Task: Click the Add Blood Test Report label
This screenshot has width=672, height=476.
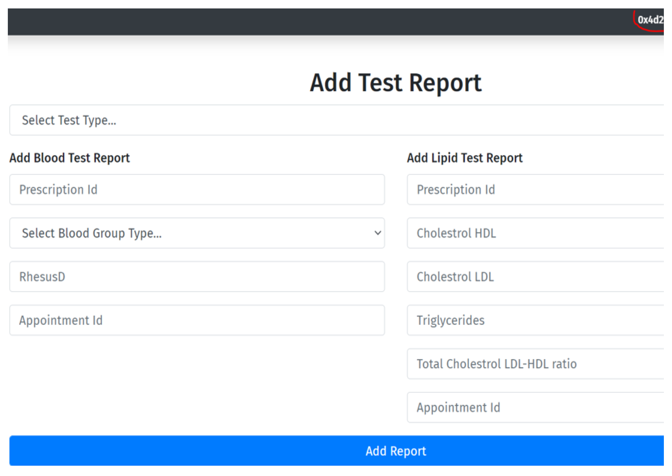Action: [69, 158]
